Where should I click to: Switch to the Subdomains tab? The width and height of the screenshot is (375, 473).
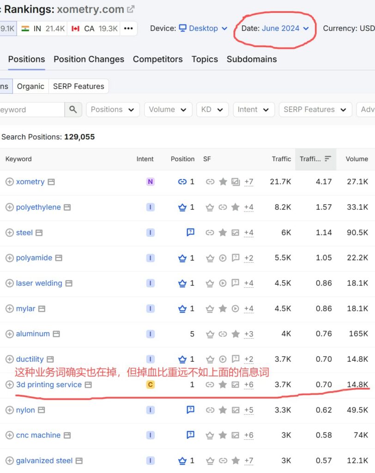[252, 59]
